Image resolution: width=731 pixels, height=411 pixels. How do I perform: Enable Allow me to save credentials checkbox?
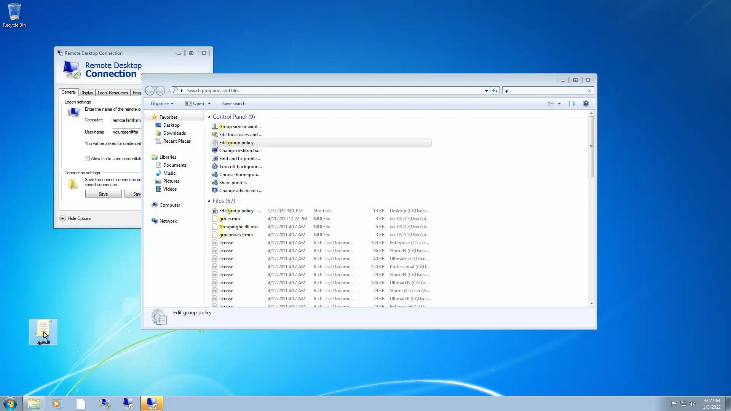click(x=87, y=159)
